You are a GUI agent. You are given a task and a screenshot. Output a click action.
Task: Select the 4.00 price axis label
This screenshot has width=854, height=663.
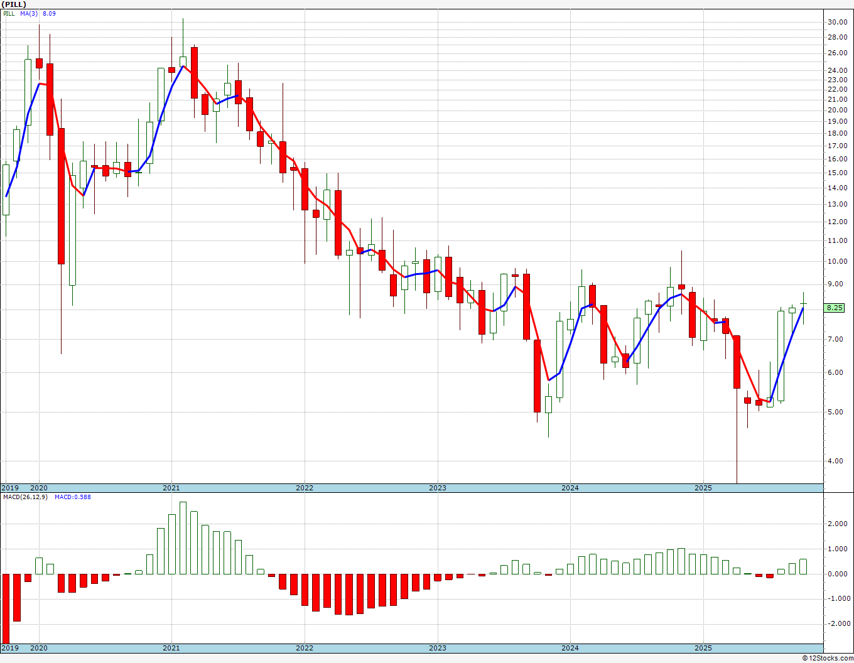point(835,461)
